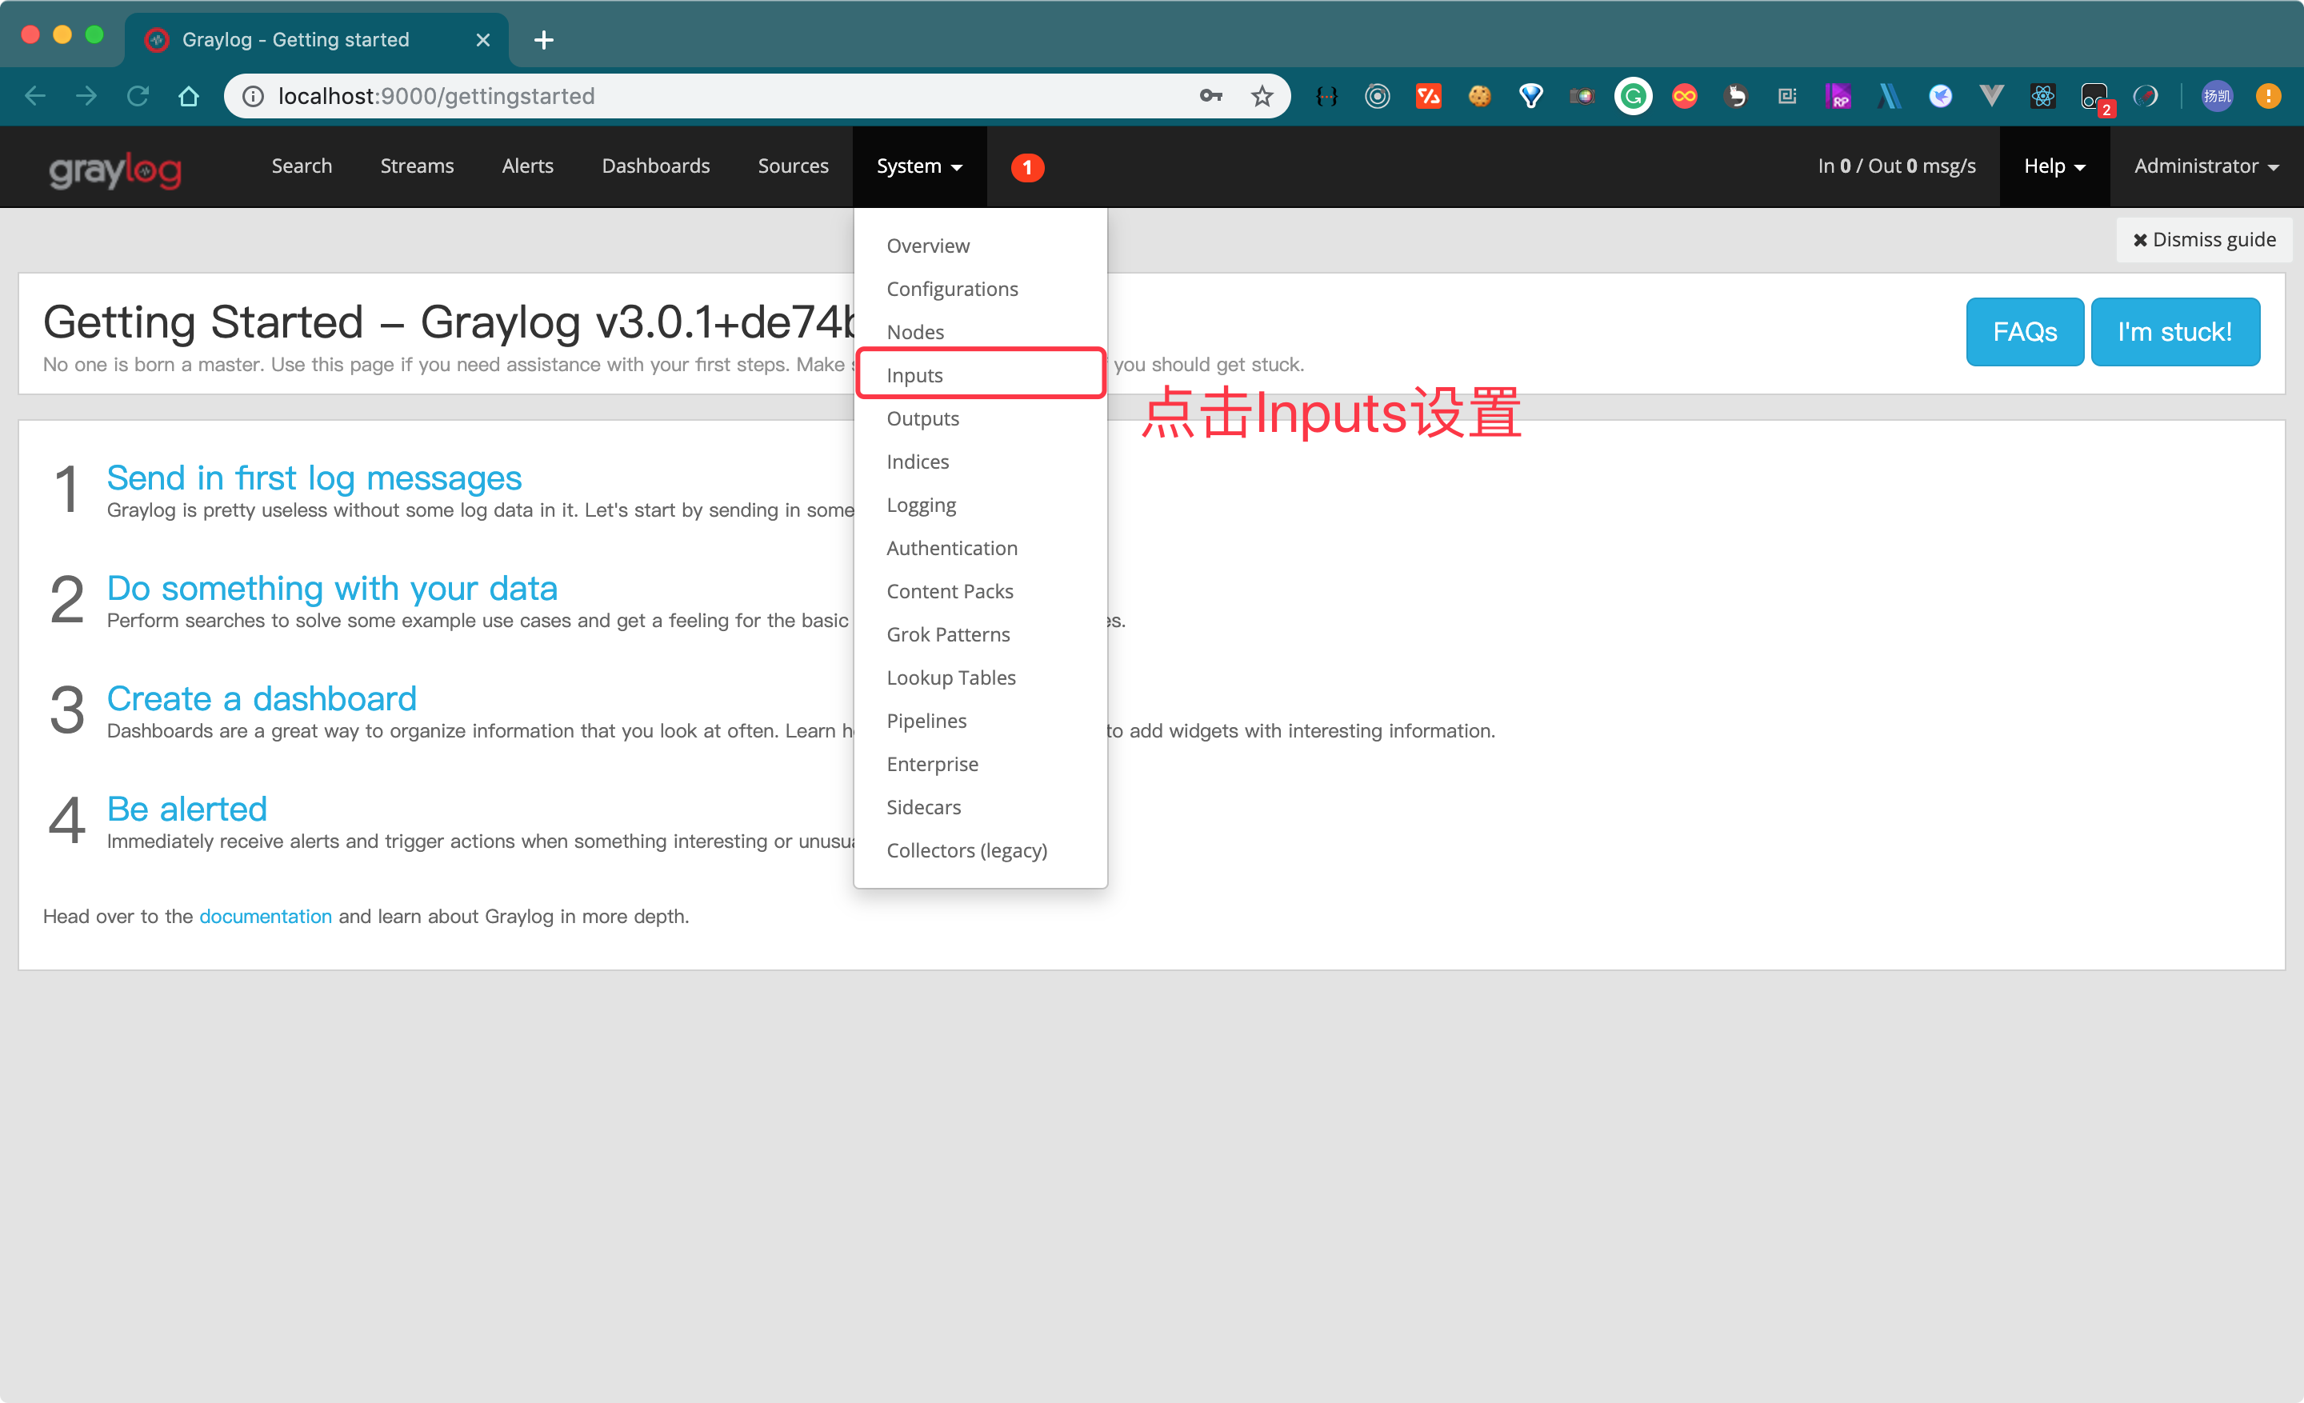Click the Alerts navigation icon
Screen dimensions: 2304x1403
526,166
